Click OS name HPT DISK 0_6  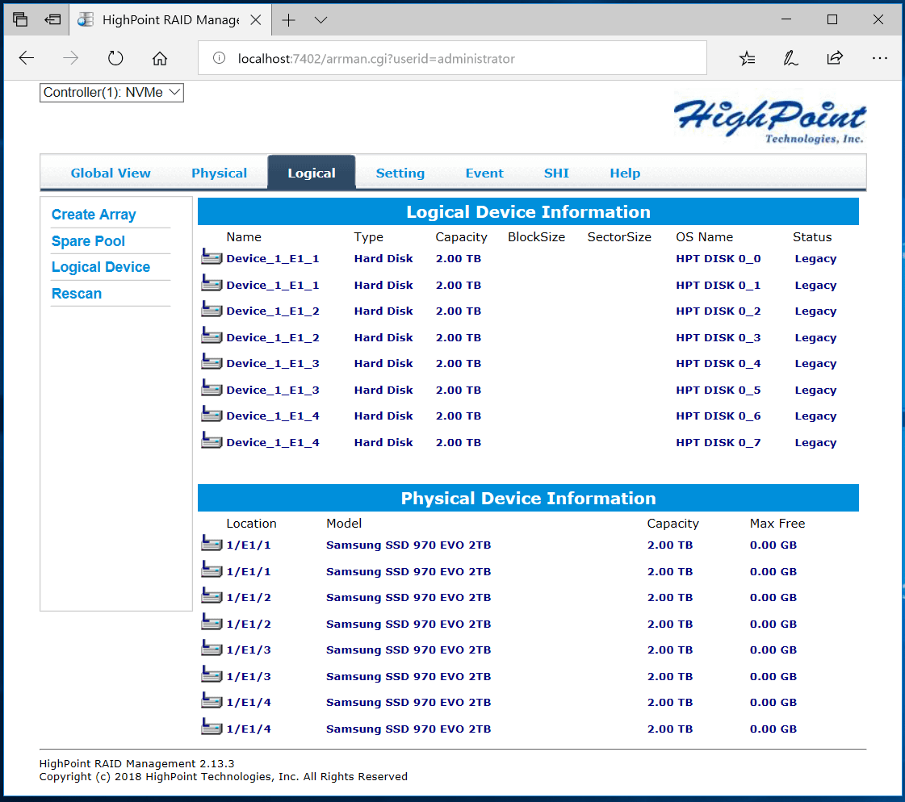tap(718, 416)
